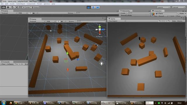Open the Layers dropdown
The height and width of the screenshot is (105, 187).
[164, 7]
